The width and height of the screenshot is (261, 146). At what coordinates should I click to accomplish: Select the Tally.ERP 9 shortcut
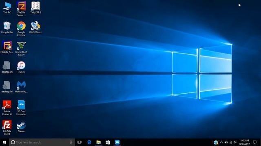35,8
